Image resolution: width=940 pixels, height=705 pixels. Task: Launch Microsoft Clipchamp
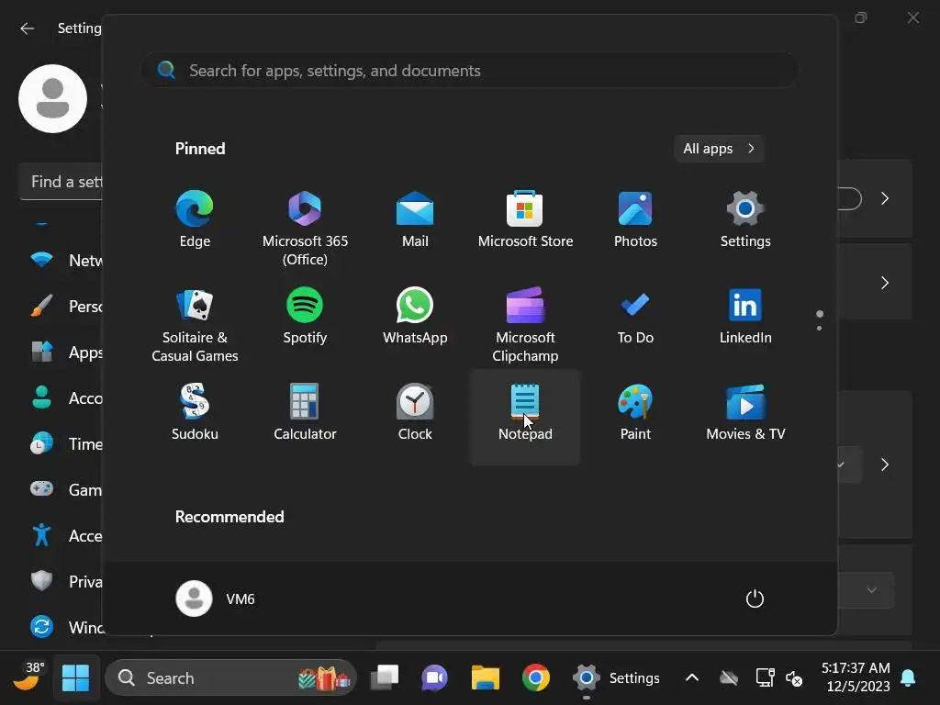(525, 325)
